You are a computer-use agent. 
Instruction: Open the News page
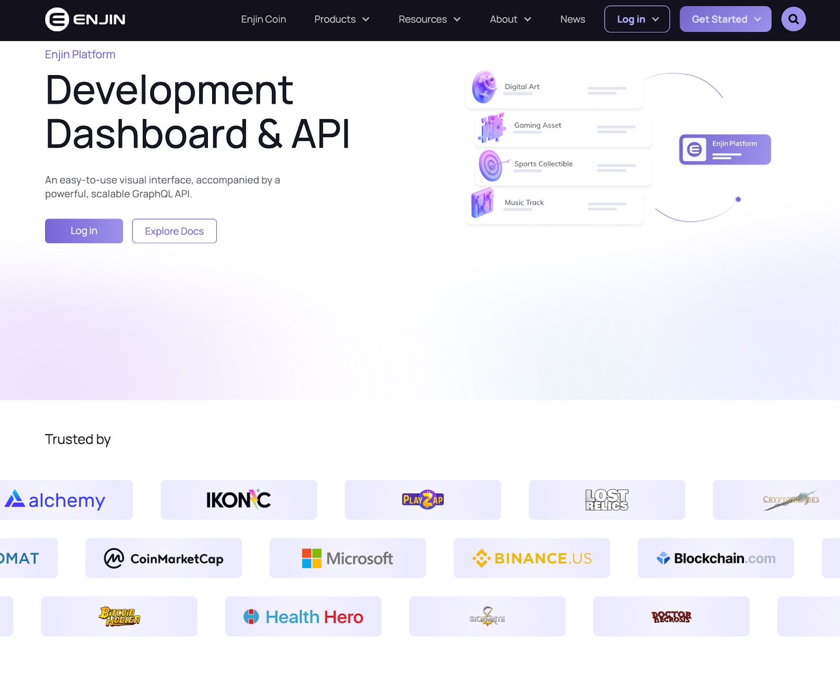[572, 19]
